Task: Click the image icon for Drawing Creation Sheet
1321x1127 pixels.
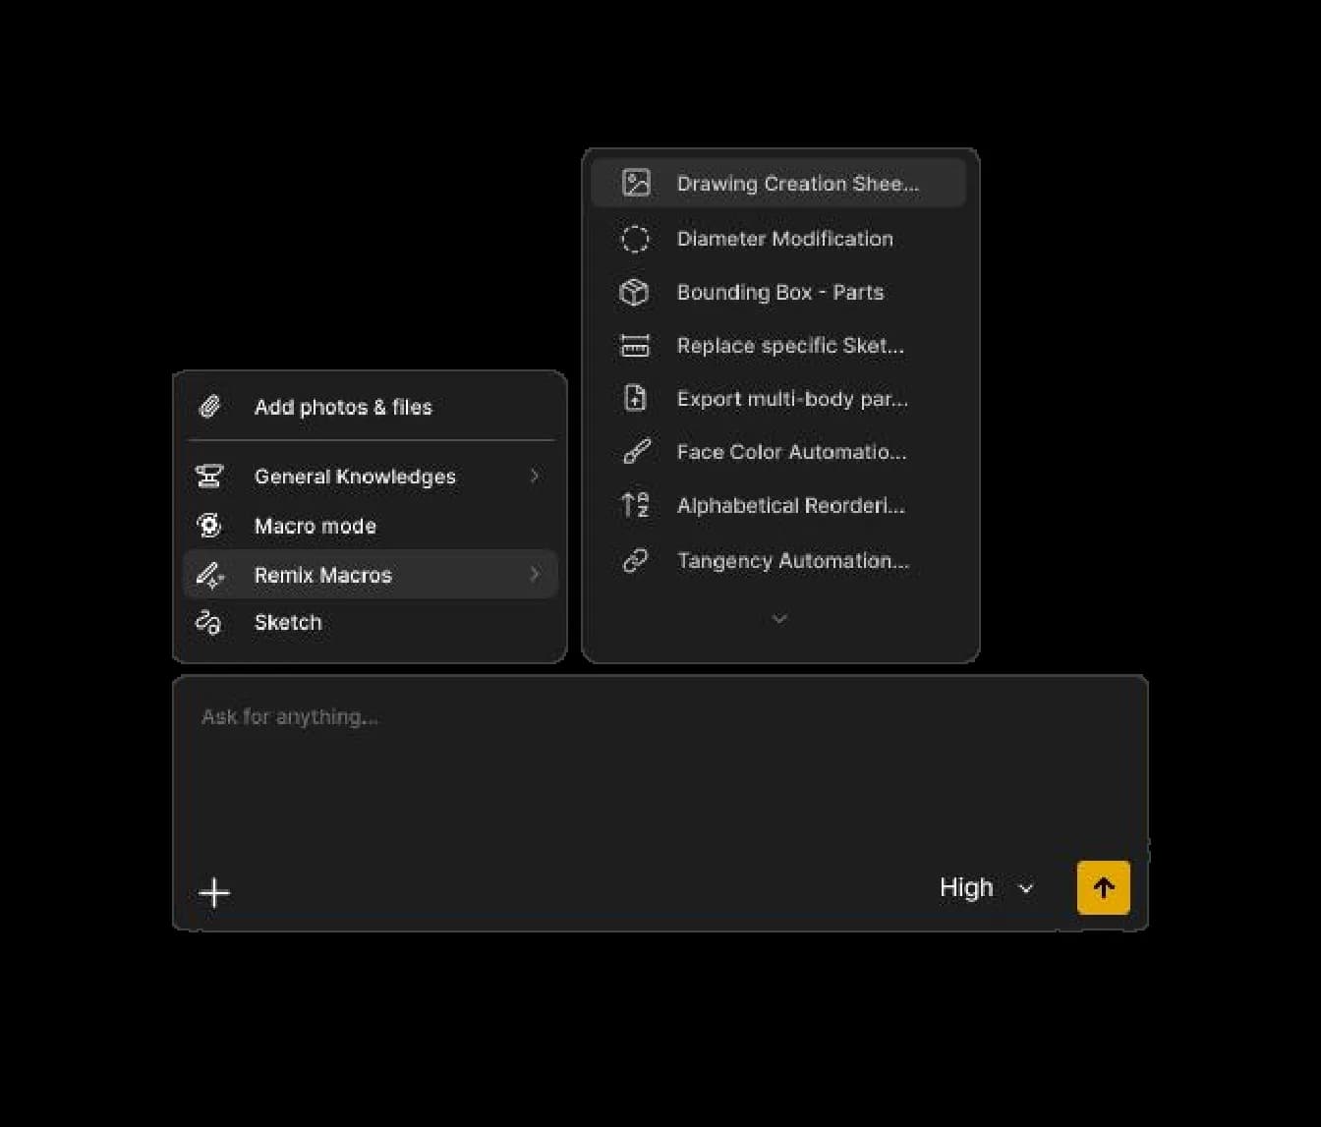Action: click(x=636, y=183)
